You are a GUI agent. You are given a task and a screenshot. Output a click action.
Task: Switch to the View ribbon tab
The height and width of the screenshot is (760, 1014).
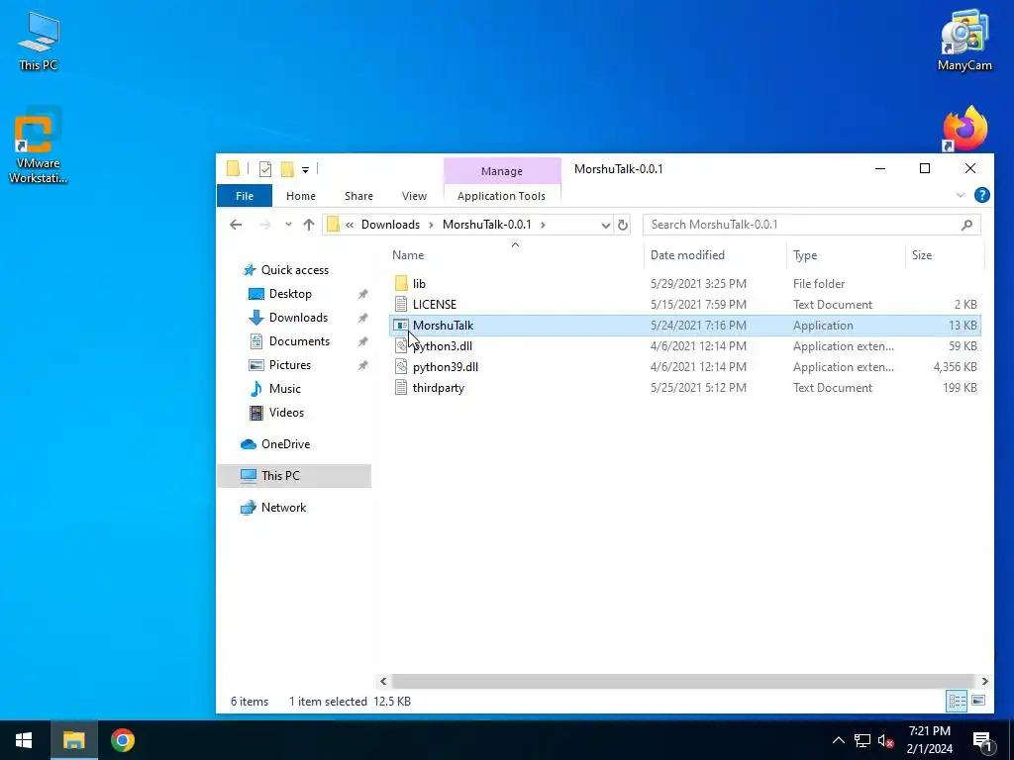[x=414, y=196]
